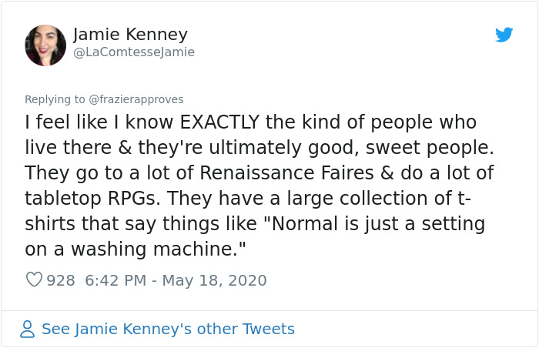Click the Twitter bird logo

504,35
